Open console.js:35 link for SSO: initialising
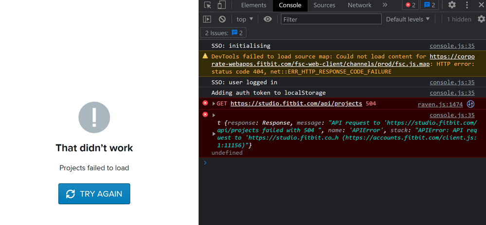 pyautogui.click(x=452, y=46)
